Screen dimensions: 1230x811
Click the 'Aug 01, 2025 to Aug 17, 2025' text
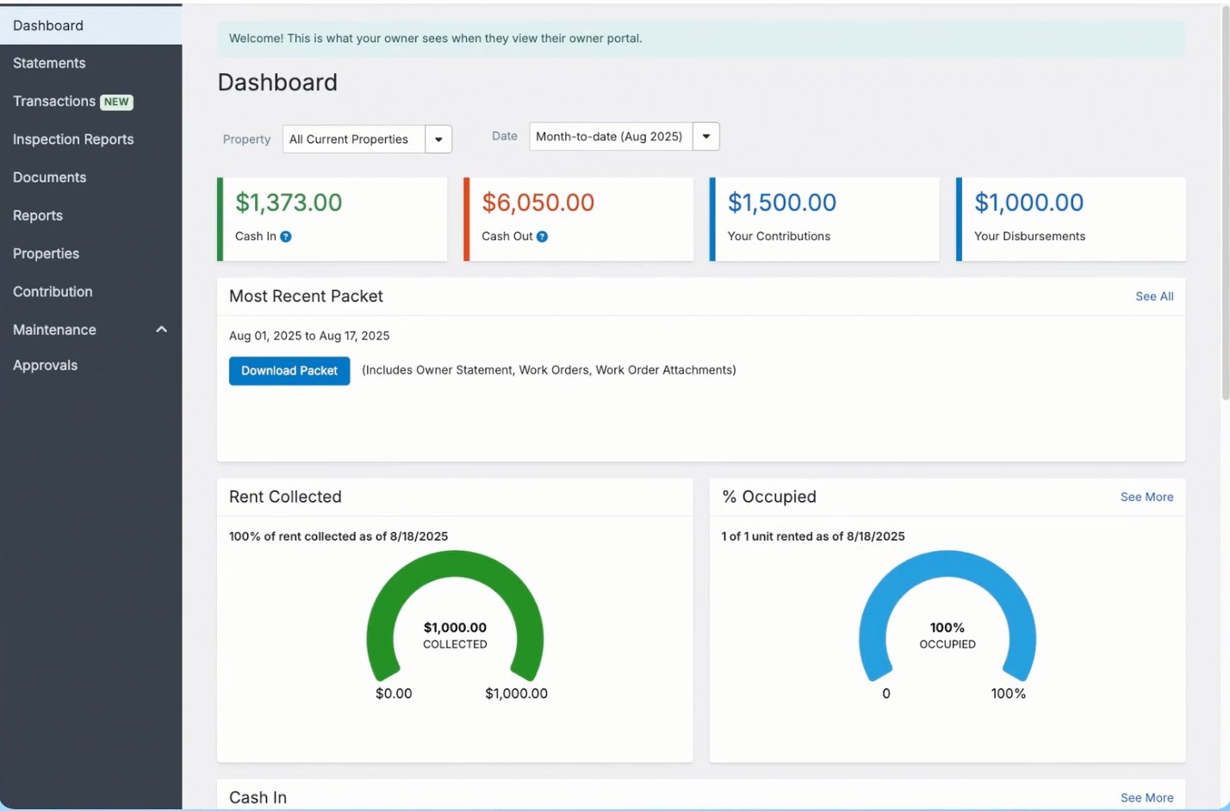coord(309,336)
